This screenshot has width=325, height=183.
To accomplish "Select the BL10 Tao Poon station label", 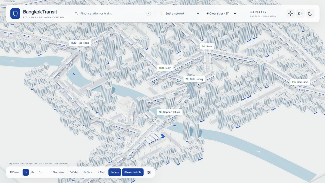I will (80, 43).
